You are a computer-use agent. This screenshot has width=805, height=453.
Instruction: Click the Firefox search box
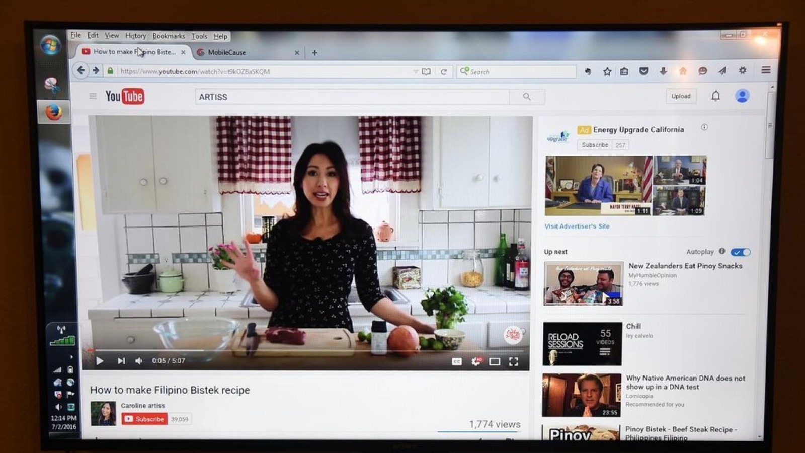[x=516, y=72]
